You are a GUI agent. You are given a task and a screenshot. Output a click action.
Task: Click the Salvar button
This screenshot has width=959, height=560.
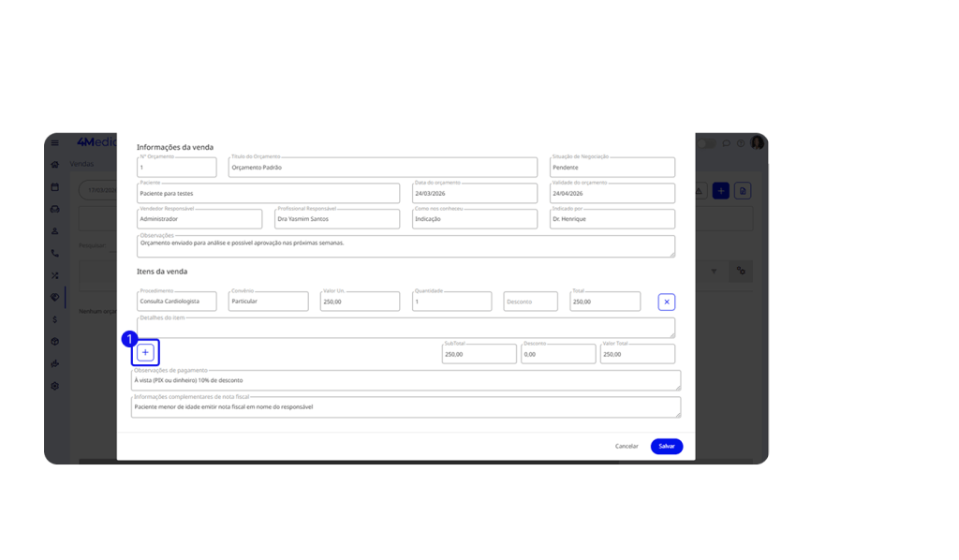666,447
